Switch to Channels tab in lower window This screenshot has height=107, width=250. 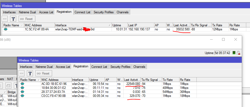click(139, 67)
